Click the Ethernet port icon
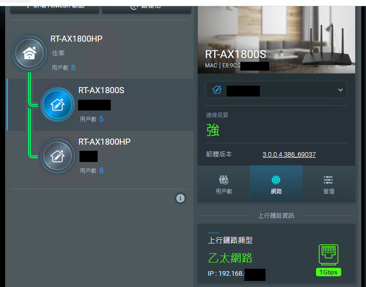This screenshot has height=287, width=366. [x=328, y=255]
